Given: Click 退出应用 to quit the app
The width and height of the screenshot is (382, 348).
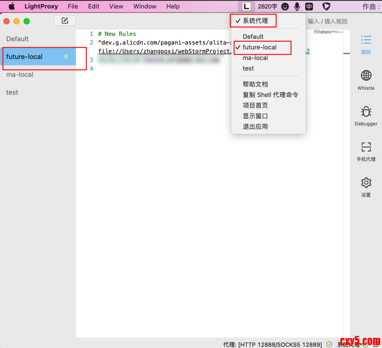Looking at the screenshot, I should click(255, 127).
